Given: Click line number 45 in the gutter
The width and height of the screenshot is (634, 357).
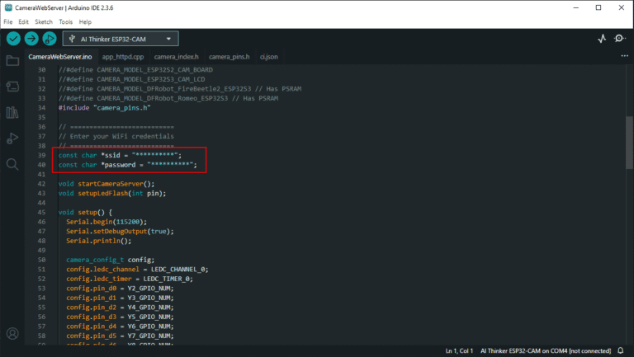Looking at the screenshot, I should coord(41,212).
